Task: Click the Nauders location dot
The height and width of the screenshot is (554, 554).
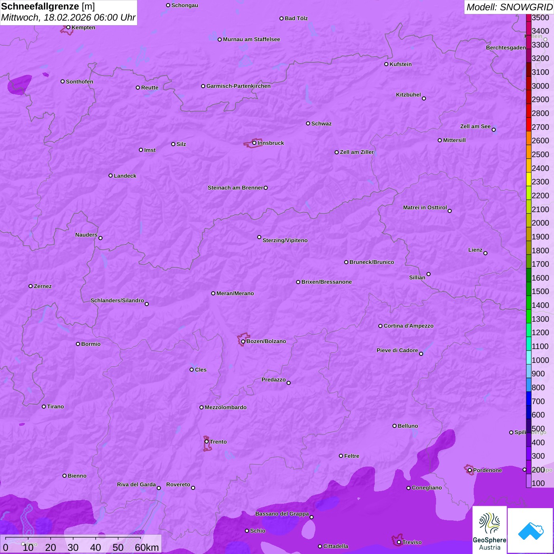Action: coord(101,238)
